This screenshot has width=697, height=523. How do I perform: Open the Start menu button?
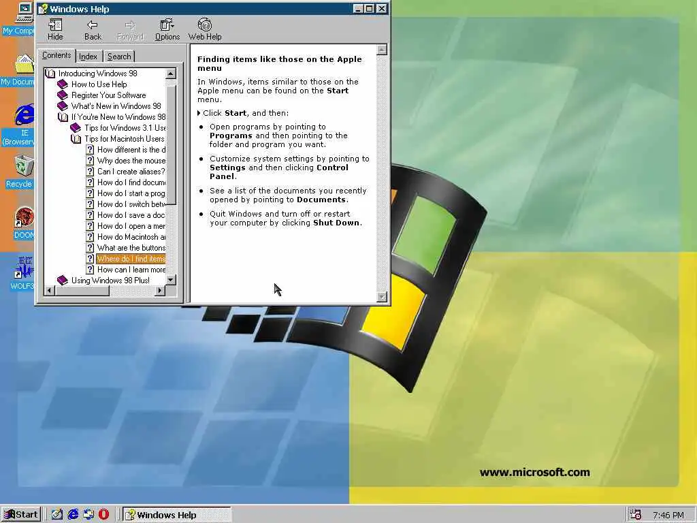[x=21, y=515]
